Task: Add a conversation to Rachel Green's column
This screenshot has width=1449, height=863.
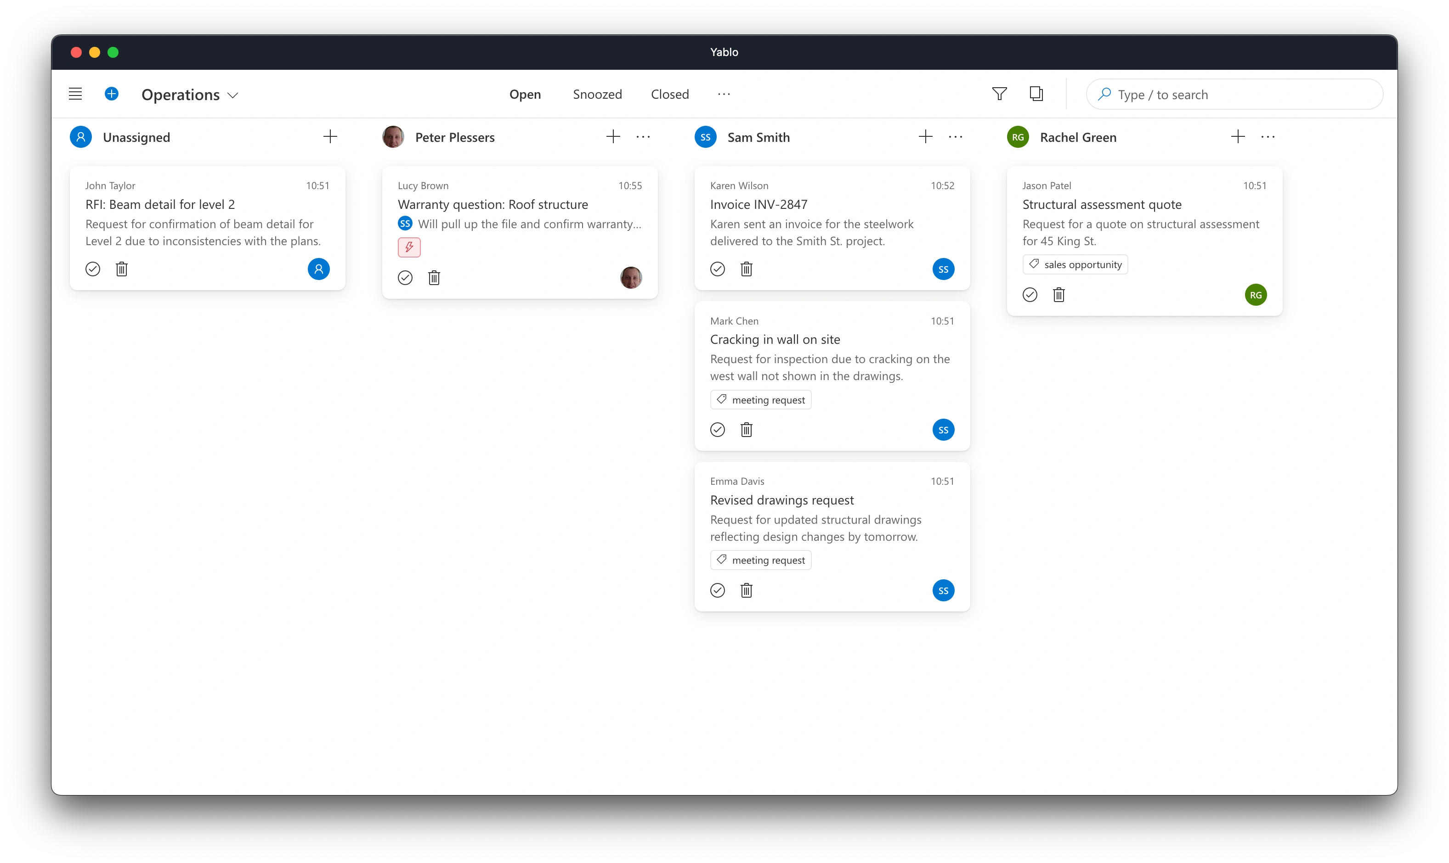Action: point(1238,137)
